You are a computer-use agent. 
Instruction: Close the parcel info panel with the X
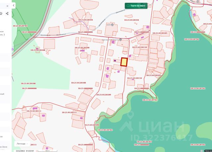[7, 6]
